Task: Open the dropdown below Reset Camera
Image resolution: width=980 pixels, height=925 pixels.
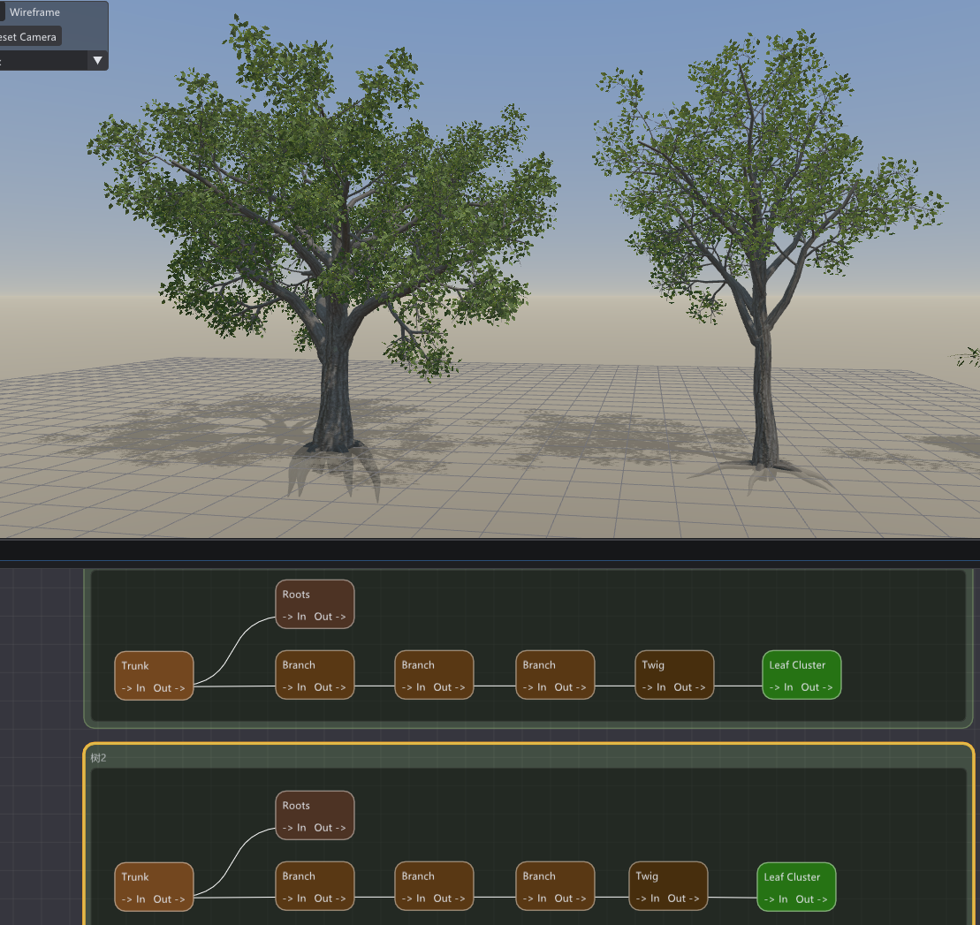Action: (x=53, y=61)
